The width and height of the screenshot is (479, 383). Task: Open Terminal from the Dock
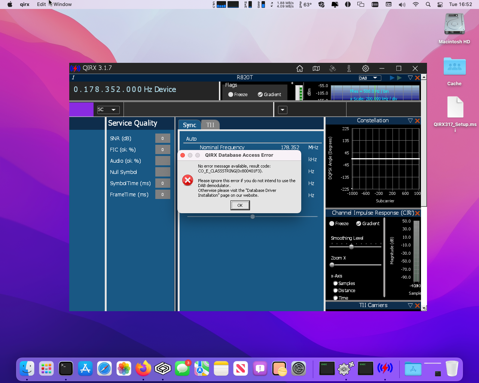[x=66, y=369]
